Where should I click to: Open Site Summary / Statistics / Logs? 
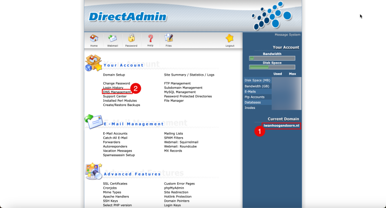click(x=189, y=75)
